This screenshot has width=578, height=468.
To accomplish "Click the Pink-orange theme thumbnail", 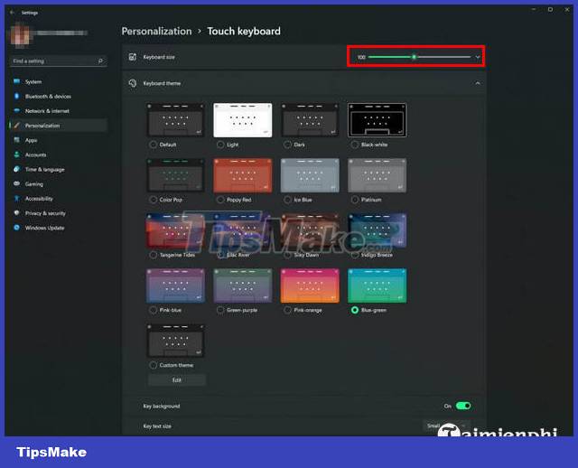I will [310, 285].
